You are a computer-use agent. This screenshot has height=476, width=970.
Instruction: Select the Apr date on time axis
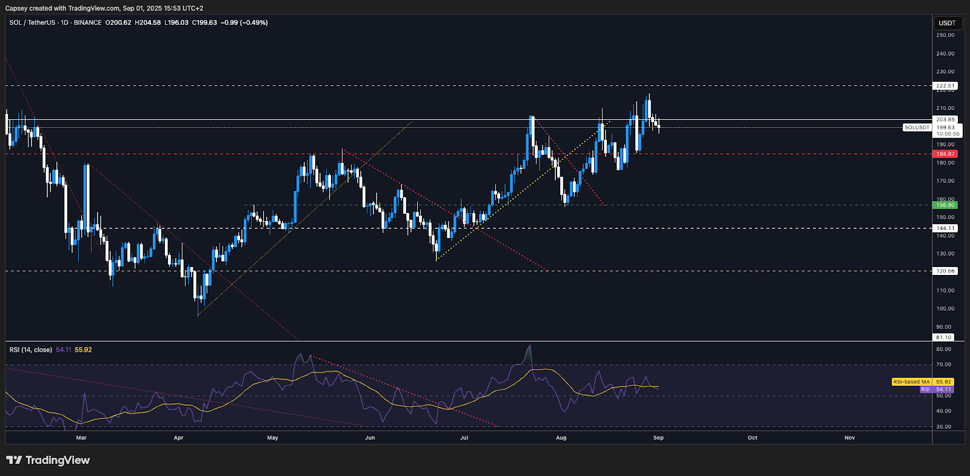tap(178, 438)
